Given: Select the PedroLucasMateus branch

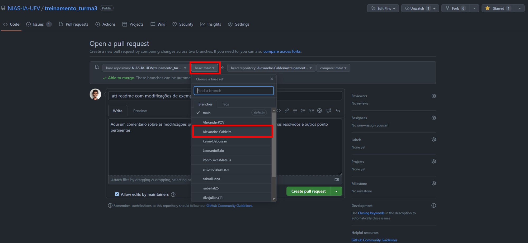Looking at the screenshot, I should (x=232, y=160).
